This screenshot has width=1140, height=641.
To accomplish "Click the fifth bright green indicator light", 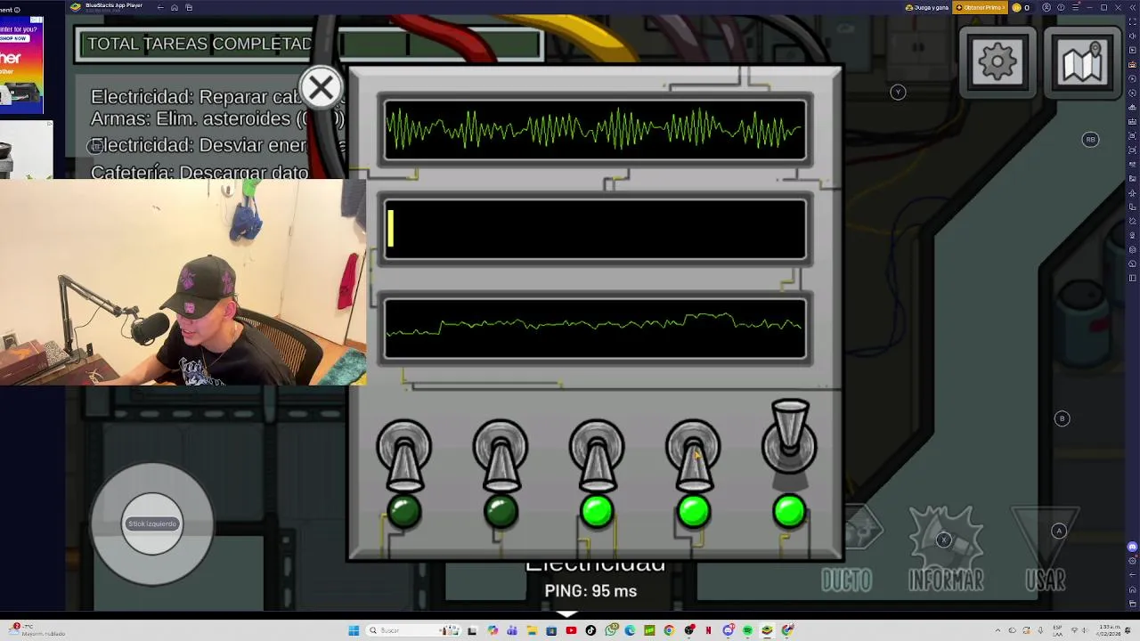I will (789, 512).
